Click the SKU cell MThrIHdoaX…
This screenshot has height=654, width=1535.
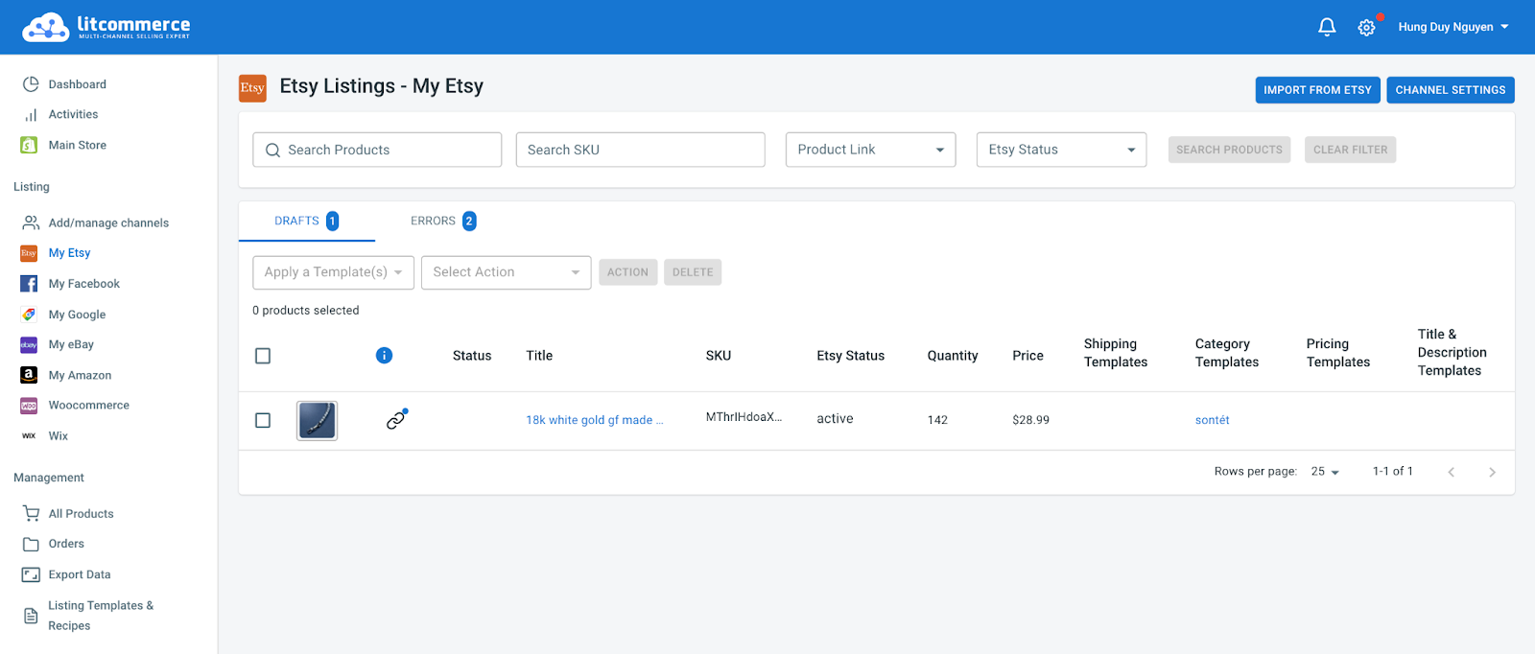click(x=744, y=417)
